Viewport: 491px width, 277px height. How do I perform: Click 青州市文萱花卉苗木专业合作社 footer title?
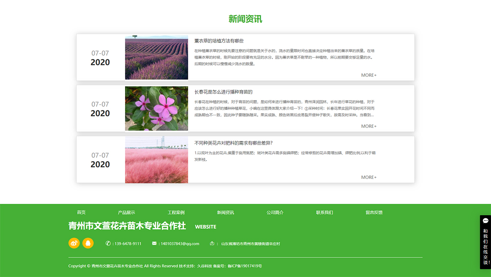click(127, 226)
